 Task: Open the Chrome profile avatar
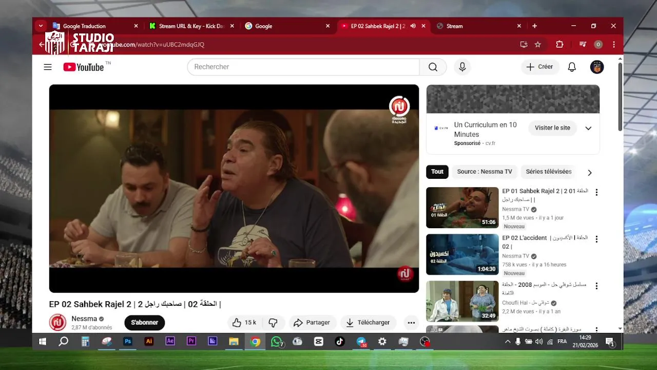click(598, 45)
